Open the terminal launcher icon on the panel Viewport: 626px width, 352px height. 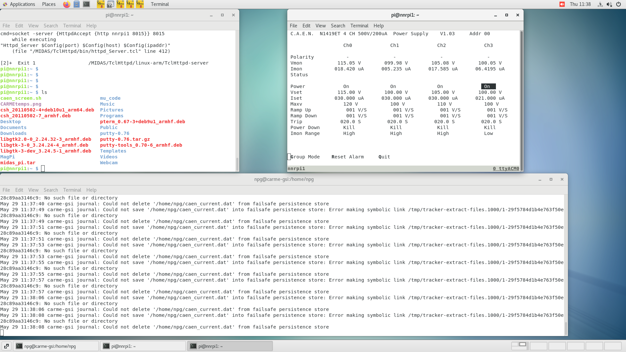point(86,4)
